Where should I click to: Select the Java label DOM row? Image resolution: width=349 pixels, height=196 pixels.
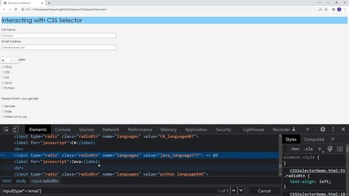coord(140,162)
